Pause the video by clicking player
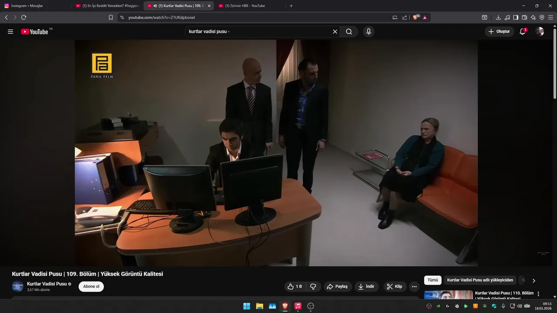557x313 pixels. click(276, 153)
